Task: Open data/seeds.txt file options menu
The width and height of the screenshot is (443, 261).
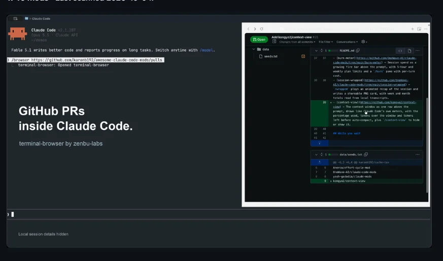Action: point(418,155)
